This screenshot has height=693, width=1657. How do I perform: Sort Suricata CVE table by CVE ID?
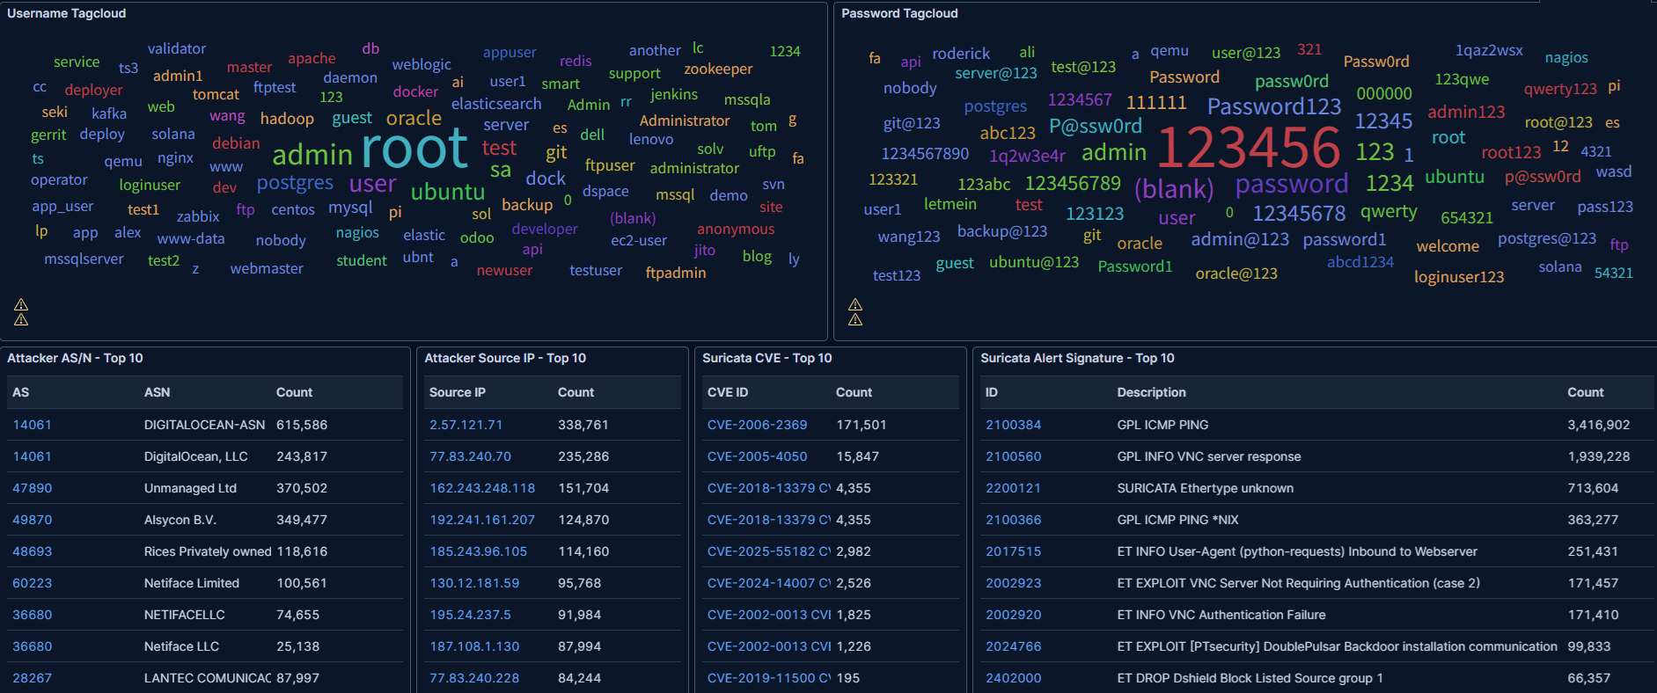point(727,392)
